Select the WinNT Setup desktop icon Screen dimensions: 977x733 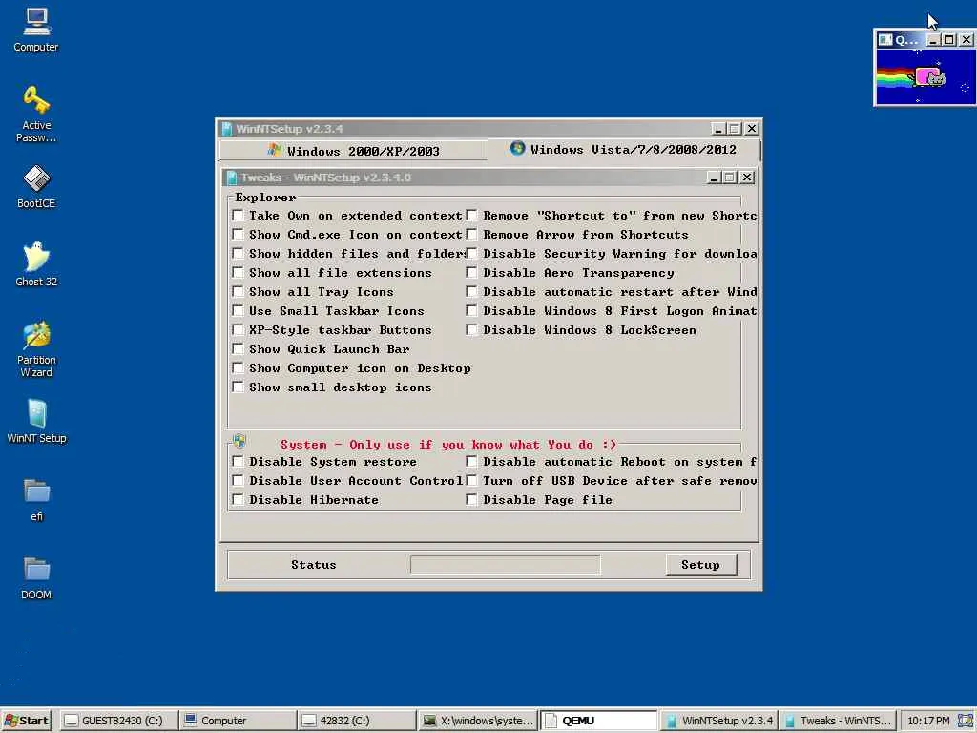[x=36, y=421]
